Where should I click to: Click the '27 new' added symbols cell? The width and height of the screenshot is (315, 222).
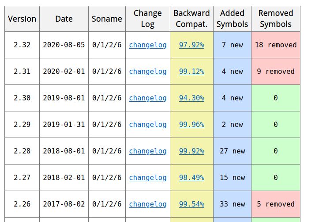[232, 151]
